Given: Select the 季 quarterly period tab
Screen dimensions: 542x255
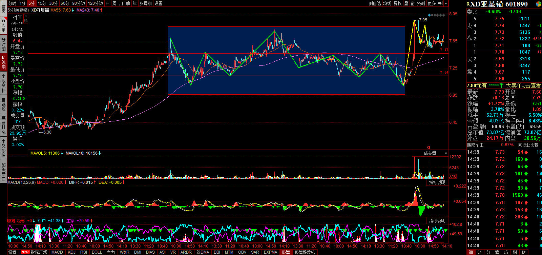Looking at the screenshot, I should pos(128,3).
